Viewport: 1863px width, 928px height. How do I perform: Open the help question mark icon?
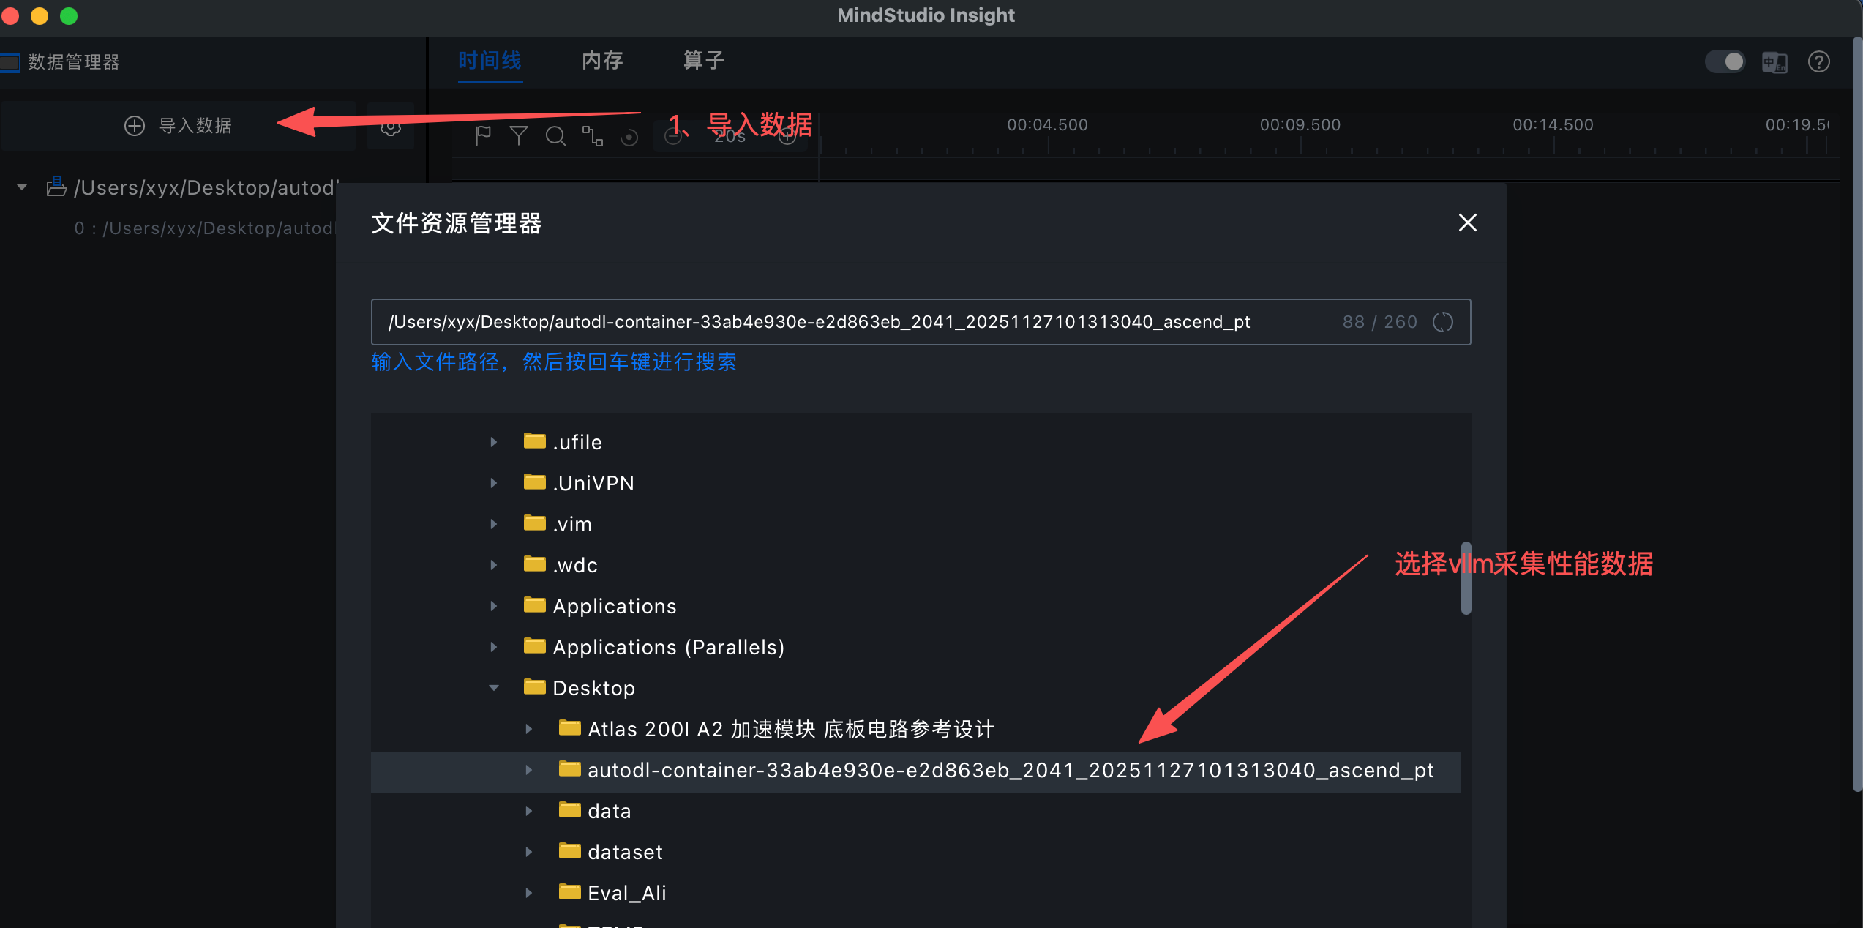(x=1818, y=62)
